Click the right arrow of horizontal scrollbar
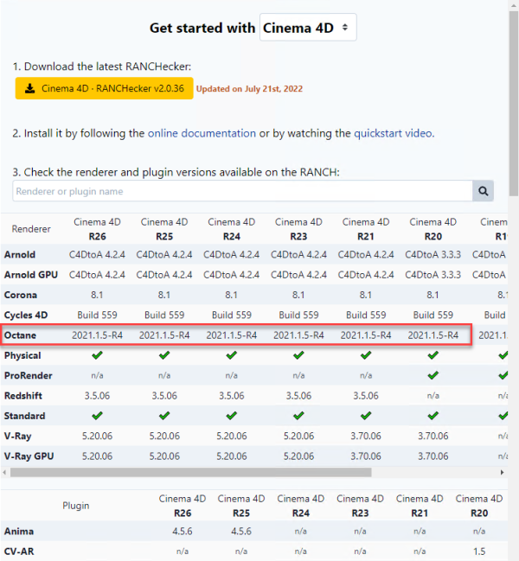Screen dimensions: 519x561 (x=501, y=473)
